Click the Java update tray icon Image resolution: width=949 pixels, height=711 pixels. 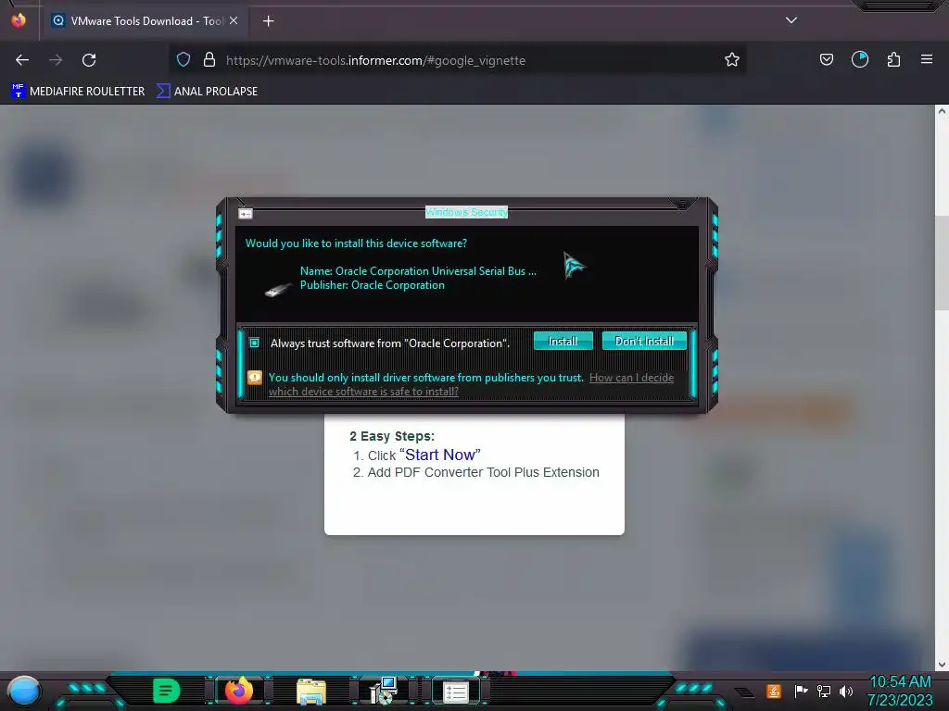(x=774, y=691)
